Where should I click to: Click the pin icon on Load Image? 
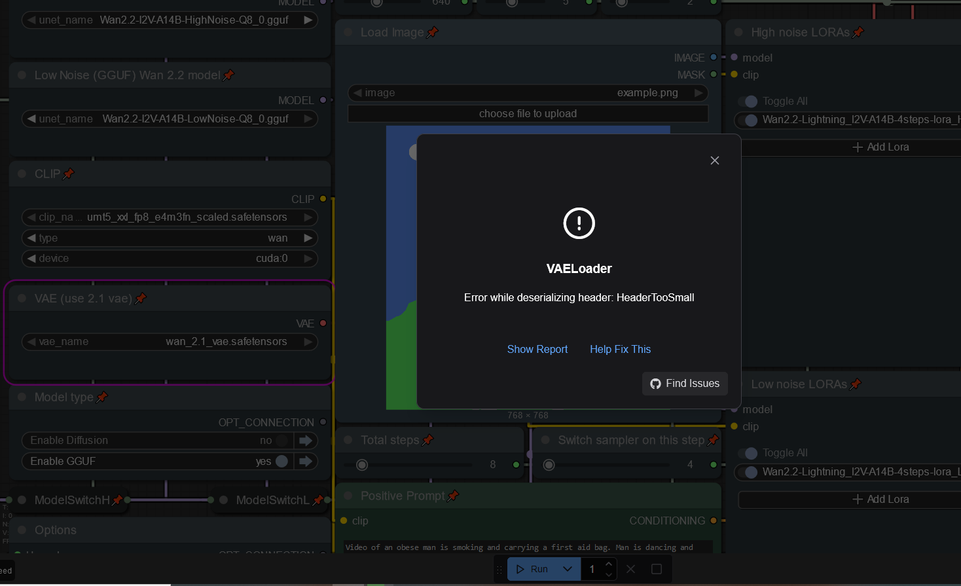pyautogui.click(x=432, y=32)
